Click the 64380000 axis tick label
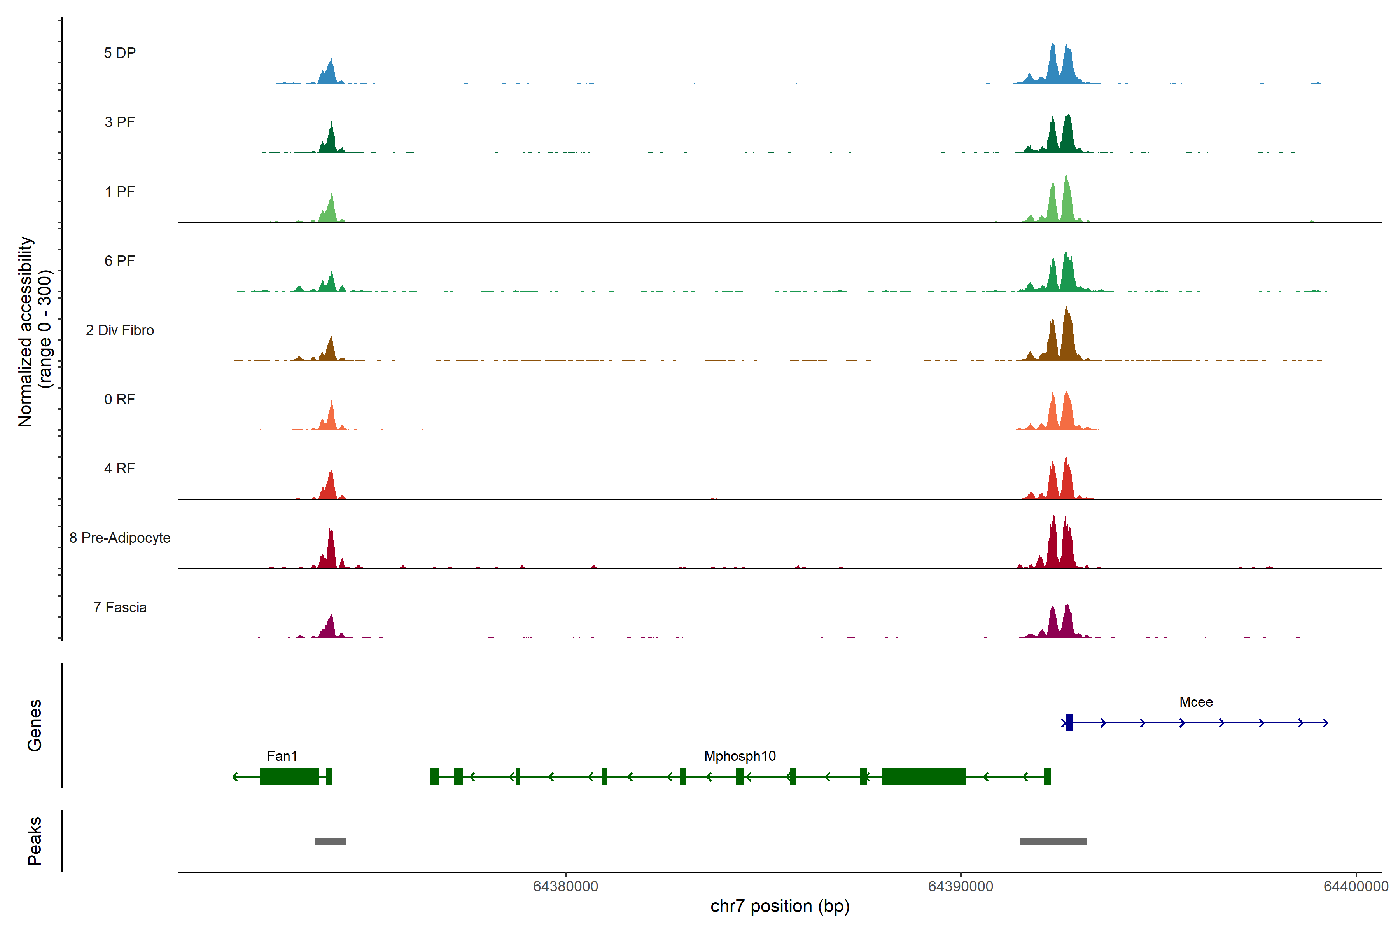Image resolution: width=1400 pixels, height=933 pixels. [x=565, y=887]
